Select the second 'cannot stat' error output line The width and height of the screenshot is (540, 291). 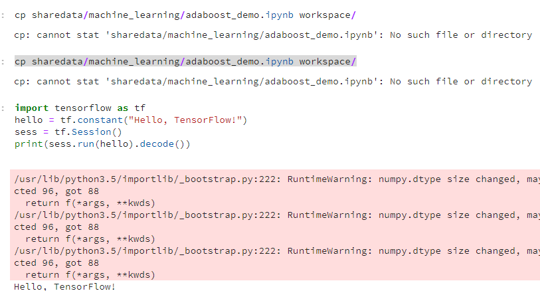click(x=273, y=82)
